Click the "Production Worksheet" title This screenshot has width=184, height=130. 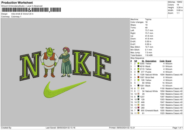[x=17, y=2]
